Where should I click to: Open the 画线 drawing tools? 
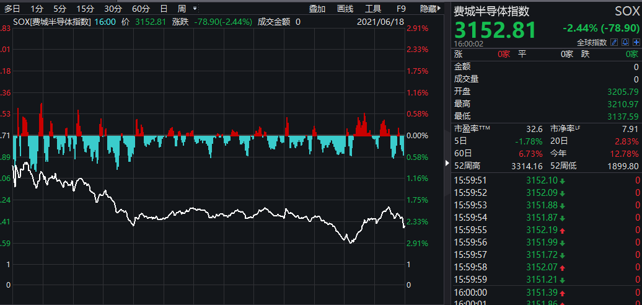(345, 9)
